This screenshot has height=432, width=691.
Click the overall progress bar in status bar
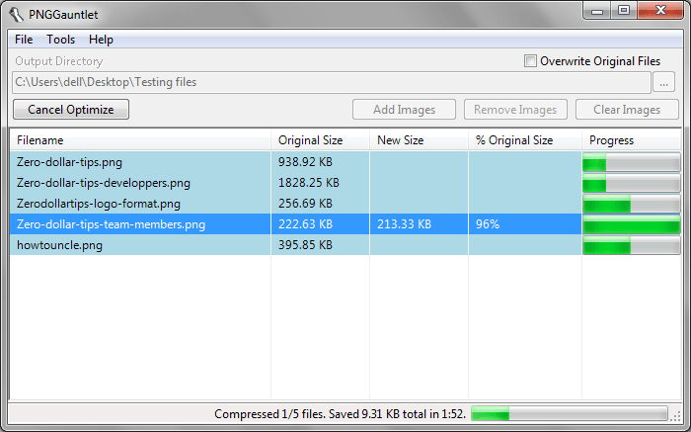(570, 414)
